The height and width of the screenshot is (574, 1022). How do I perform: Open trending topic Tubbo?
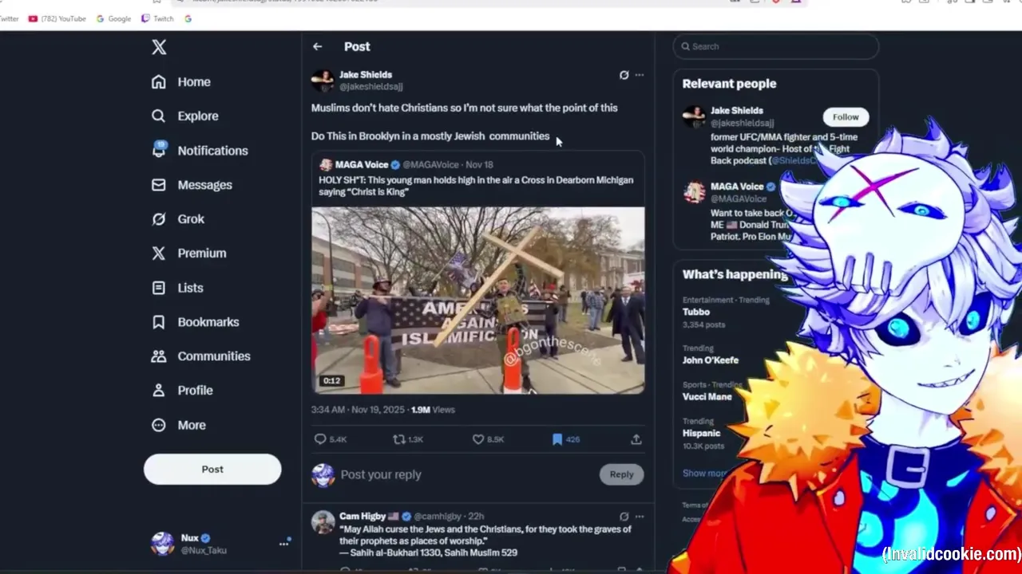pyautogui.click(x=696, y=313)
